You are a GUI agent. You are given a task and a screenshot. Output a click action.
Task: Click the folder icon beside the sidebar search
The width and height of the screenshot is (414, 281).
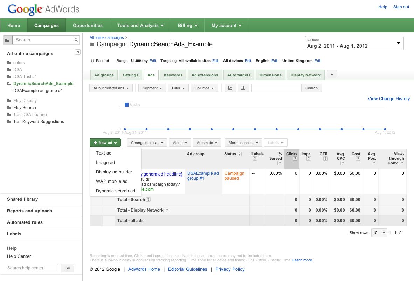pos(7,40)
